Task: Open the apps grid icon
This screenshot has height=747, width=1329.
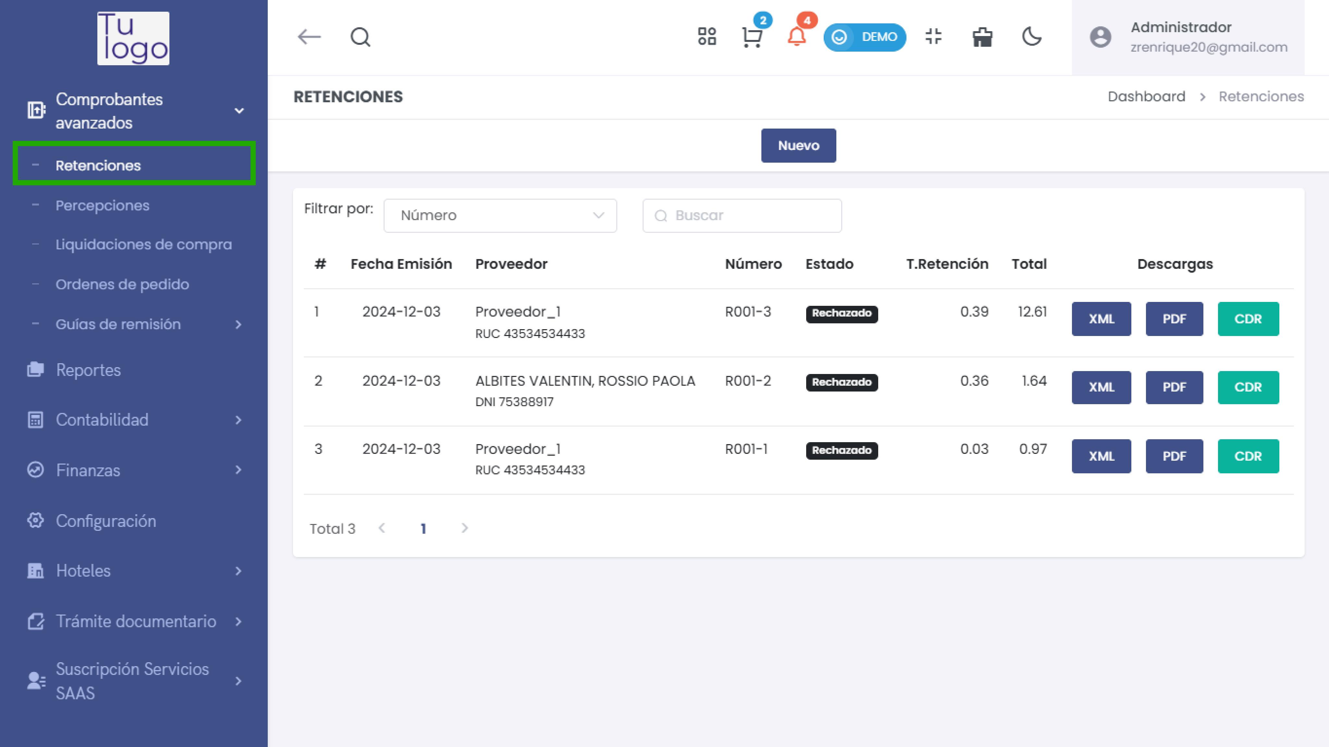Action: pos(707,37)
